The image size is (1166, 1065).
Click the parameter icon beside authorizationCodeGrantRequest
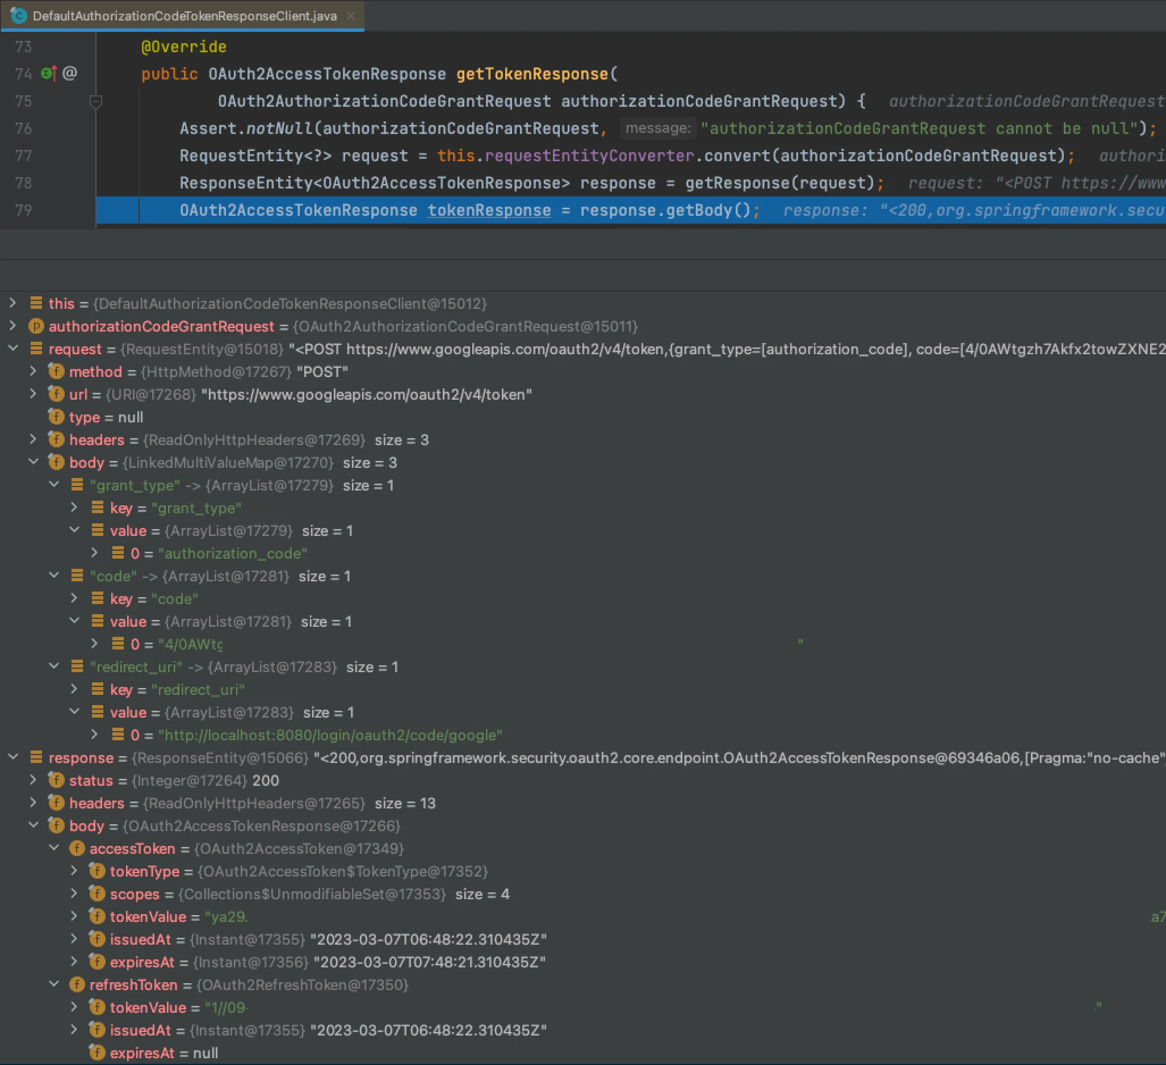(36, 326)
